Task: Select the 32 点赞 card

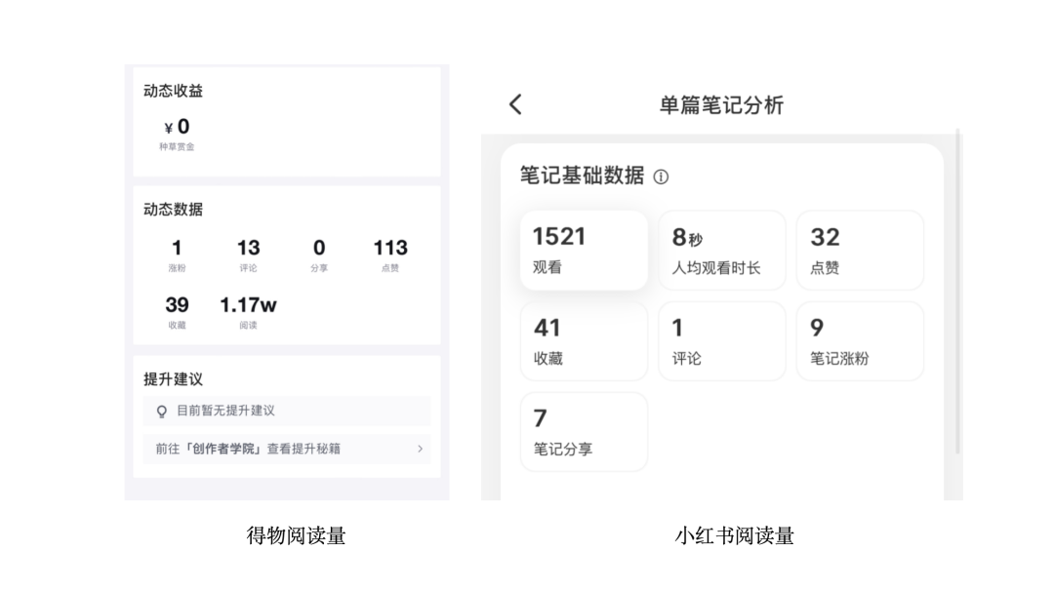Action: click(860, 251)
